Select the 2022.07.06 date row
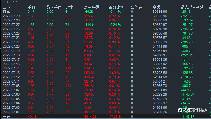Screen dimensions: 211x119 [x=11, y=94]
